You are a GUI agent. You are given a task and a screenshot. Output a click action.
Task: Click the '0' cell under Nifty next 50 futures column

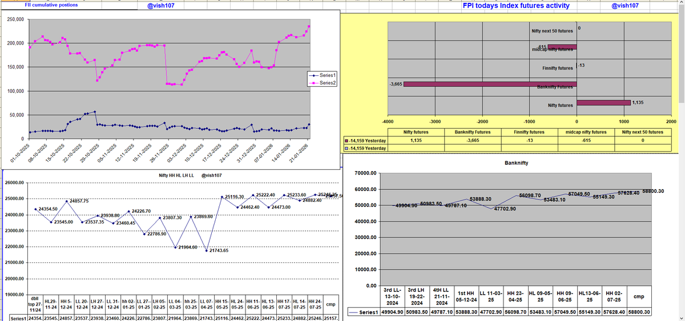point(643,140)
